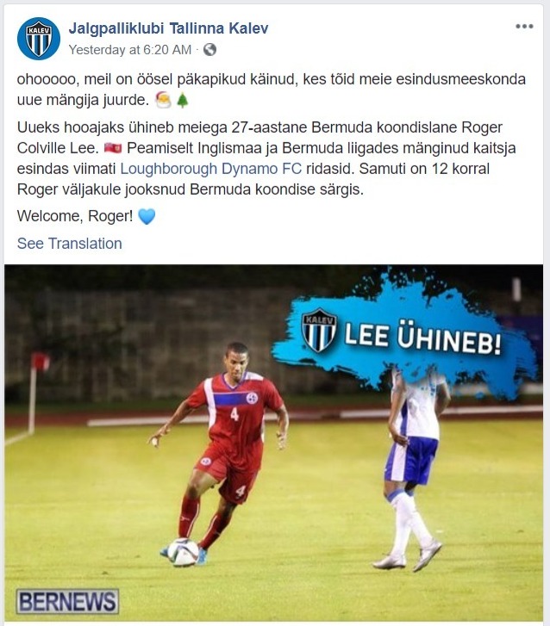The height and width of the screenshot is (626, 550).
Task: Open the post options three-dot menu
Action: tap(524, 27)
